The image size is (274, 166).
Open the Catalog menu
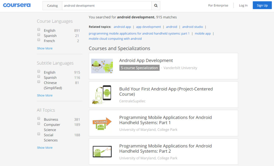52,5
